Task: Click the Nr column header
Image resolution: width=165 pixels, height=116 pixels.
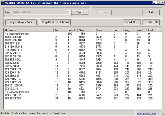Action: pos(60,30)
